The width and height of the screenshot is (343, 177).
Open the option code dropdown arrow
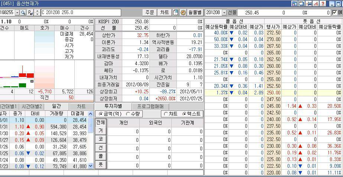17,13
